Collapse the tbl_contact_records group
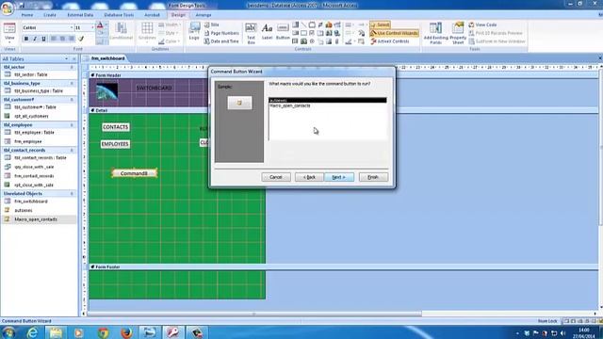603x339 pixels. pos(72,151)
